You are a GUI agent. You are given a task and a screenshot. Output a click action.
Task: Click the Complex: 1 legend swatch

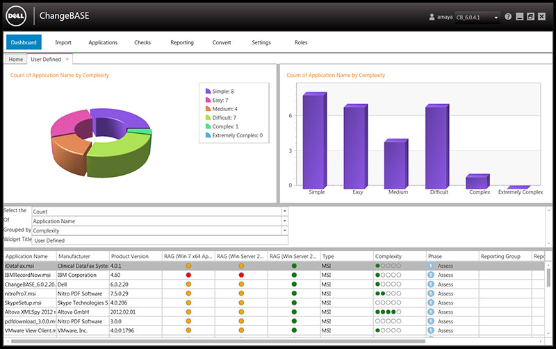pos(208,126)
